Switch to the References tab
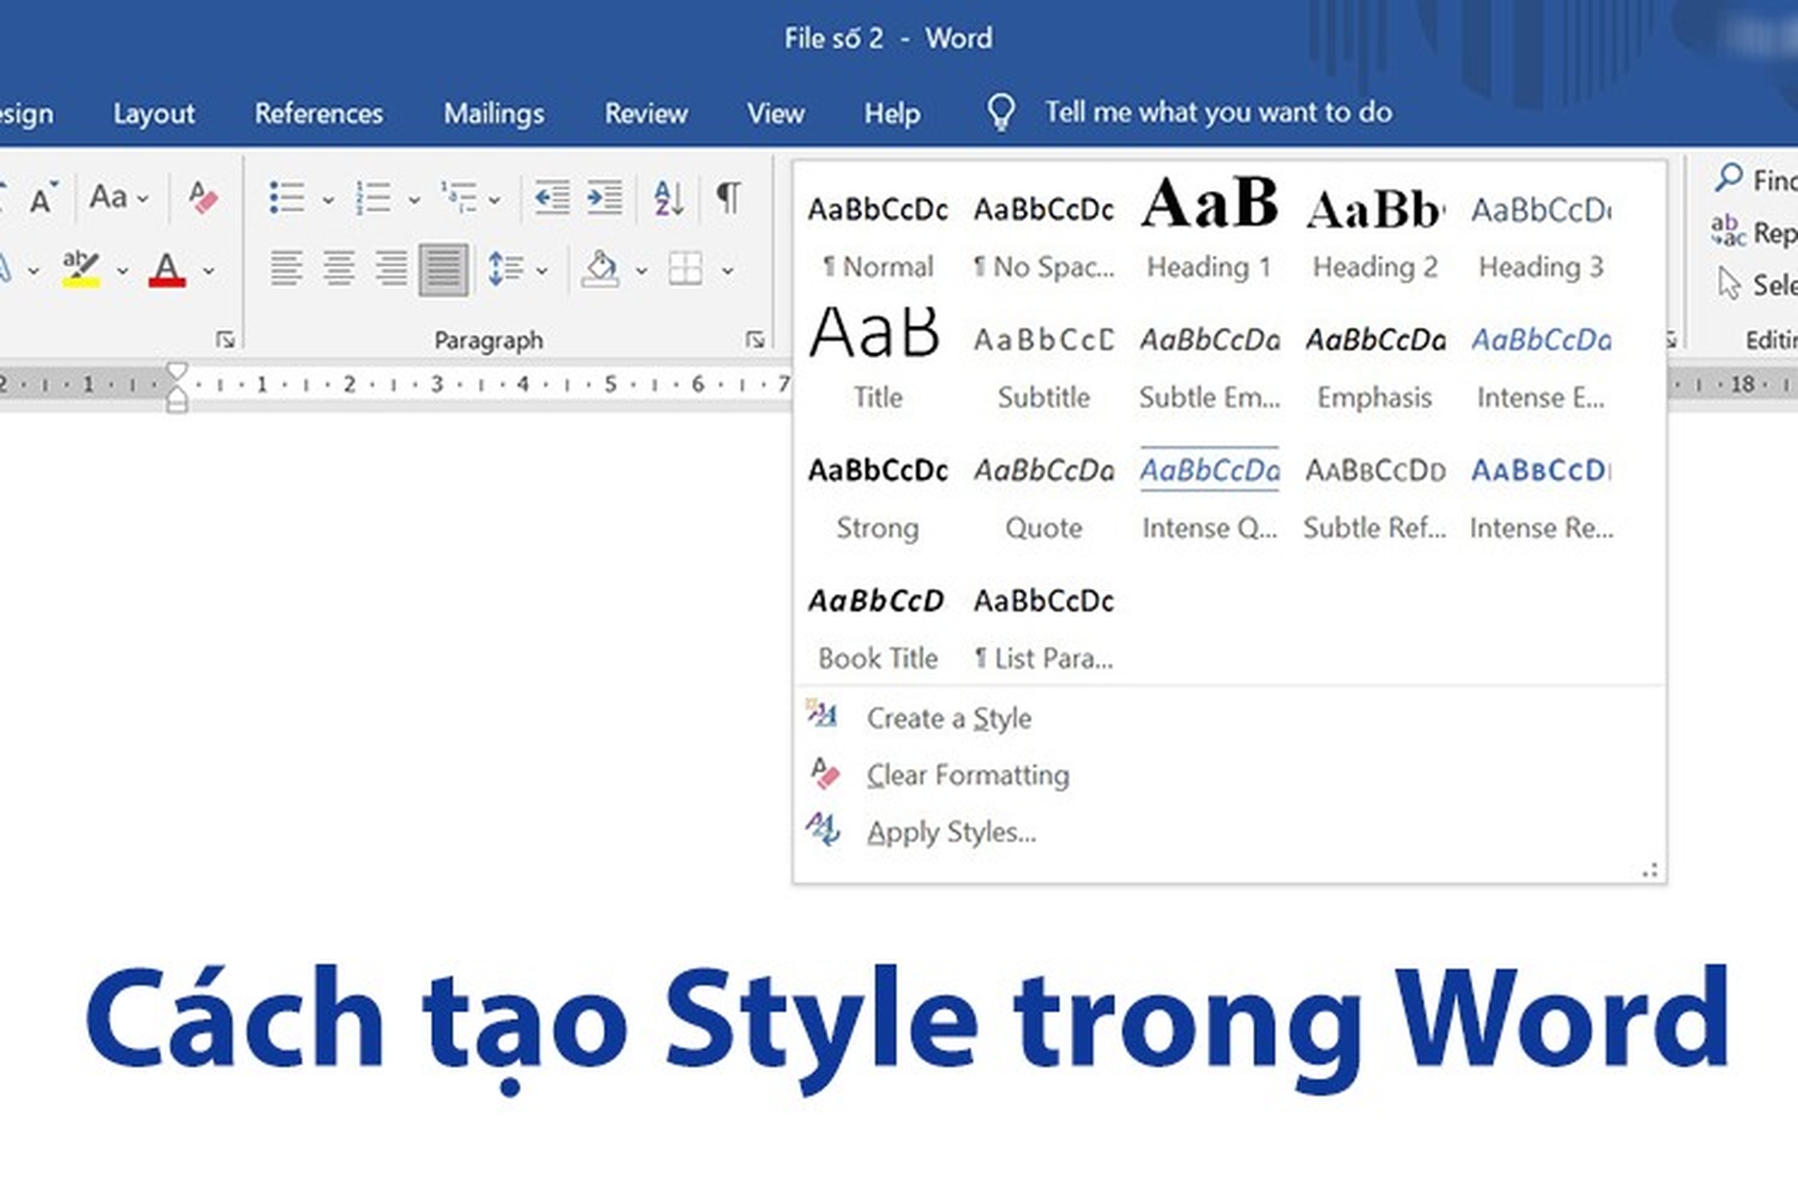This screenshot has height=1199, width=1798. (318, 113)
